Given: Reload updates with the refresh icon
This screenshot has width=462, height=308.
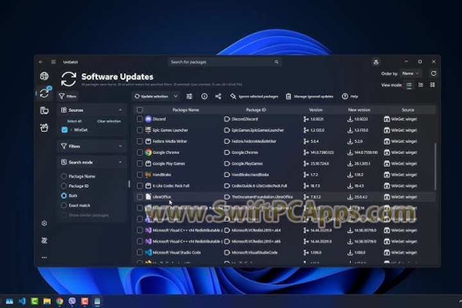Looking at the screenshot, I should (x=433, y=73).
